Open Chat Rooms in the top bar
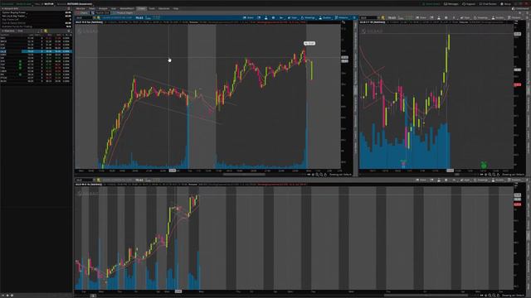This screenshot has height=298, width=531. [488, 4]
